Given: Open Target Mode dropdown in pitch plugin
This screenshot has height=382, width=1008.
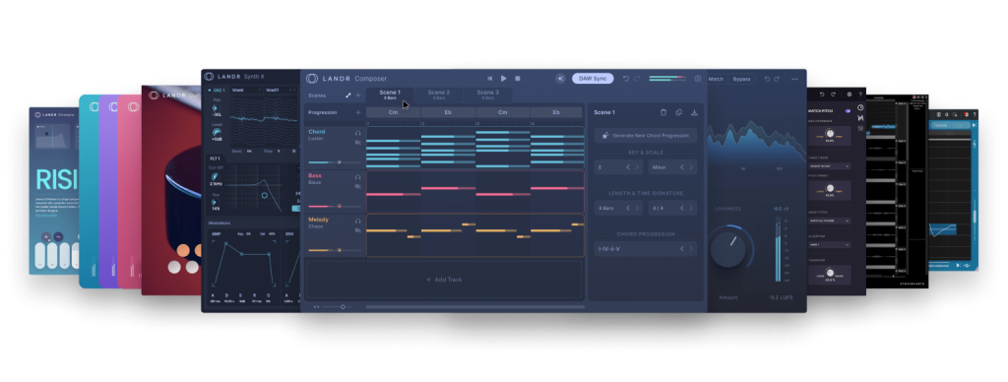Looking at the screenshot, I should tap(829, 165).
